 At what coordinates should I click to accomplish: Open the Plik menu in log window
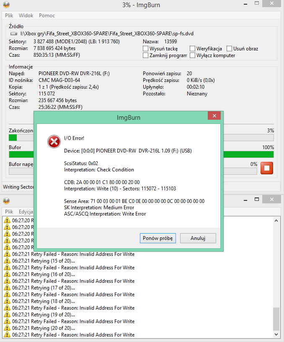pos(9,212)
